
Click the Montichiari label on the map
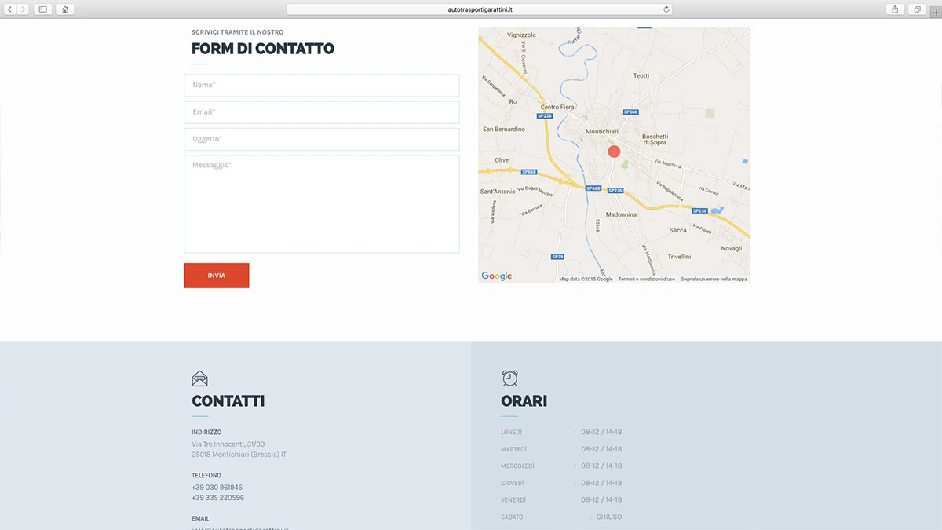point(602,132)
